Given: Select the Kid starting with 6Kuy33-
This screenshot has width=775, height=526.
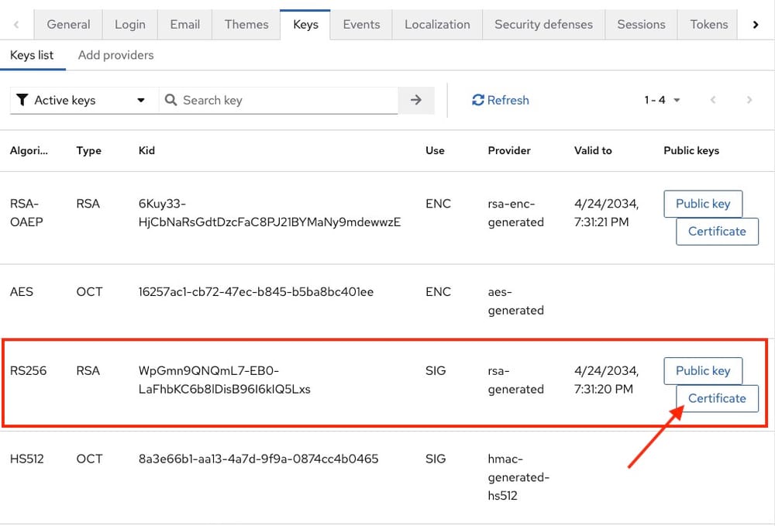Looking at the screenshot, I should [270, 213].
